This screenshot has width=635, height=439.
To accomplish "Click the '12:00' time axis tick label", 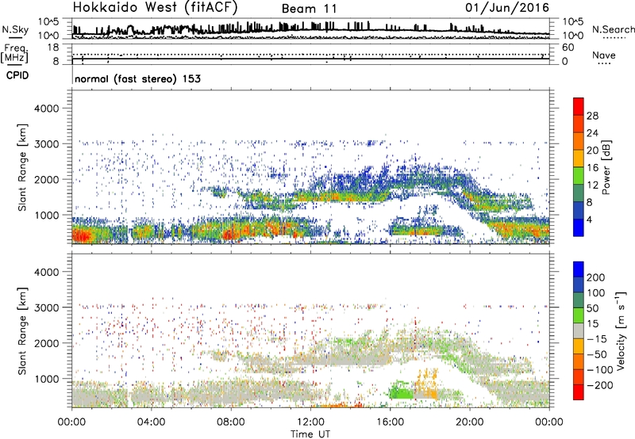I will point(310,422).
